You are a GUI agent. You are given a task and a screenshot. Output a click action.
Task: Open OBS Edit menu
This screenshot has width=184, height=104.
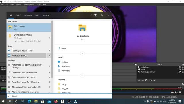pyautogui.click(x=7, y=5)
